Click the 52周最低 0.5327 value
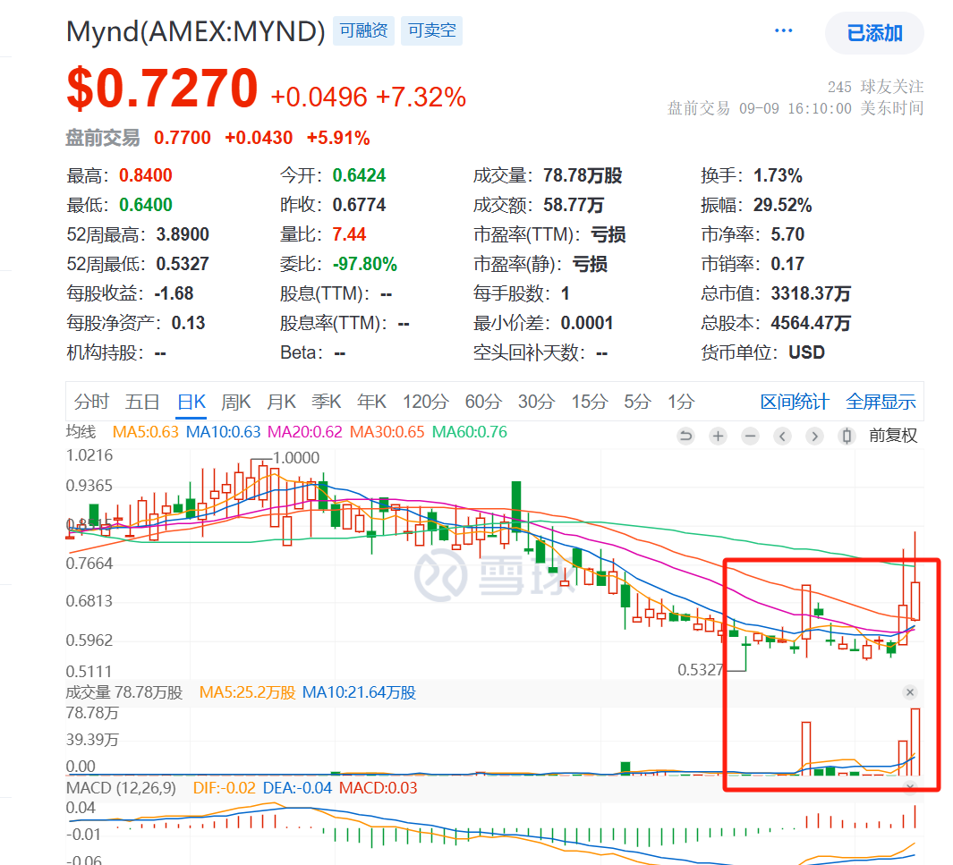 pyautogui.click(x=183, y=264)
